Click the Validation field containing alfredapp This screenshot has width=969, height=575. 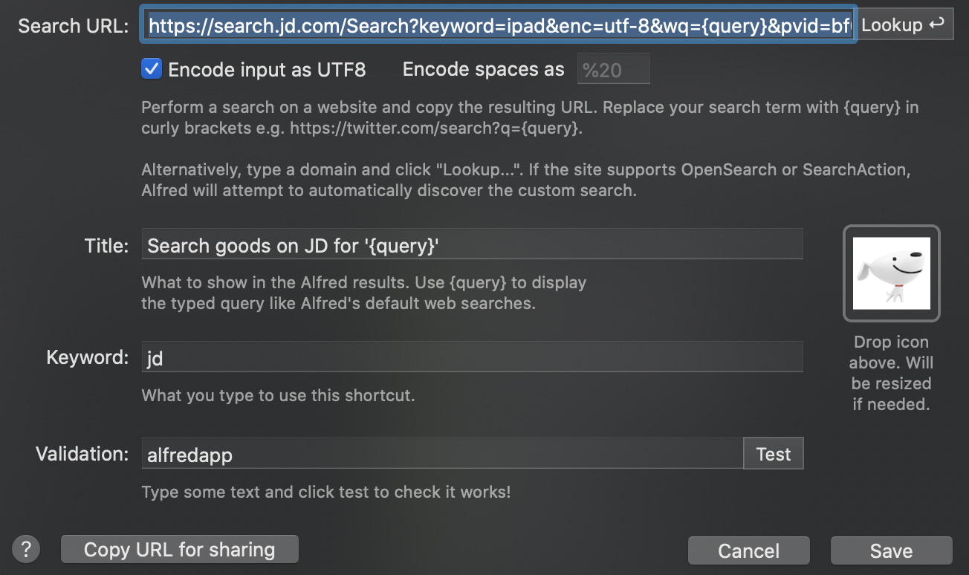click(x=441, y=455)
